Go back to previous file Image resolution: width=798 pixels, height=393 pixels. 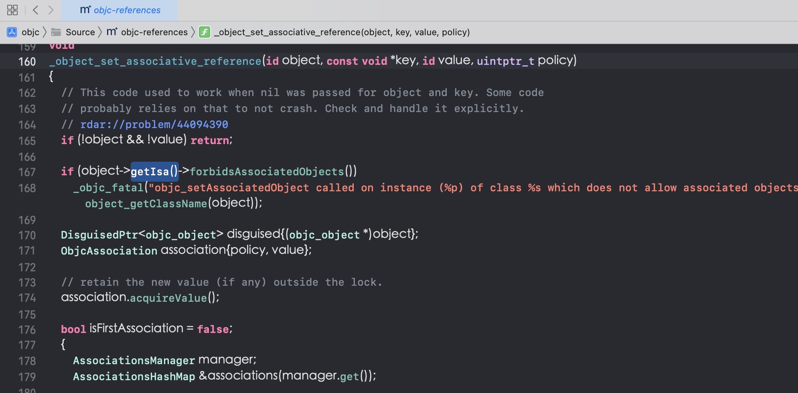(35, 10)
